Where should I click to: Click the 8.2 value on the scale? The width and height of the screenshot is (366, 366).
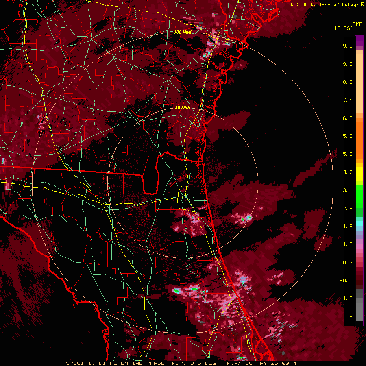[348, 82]
